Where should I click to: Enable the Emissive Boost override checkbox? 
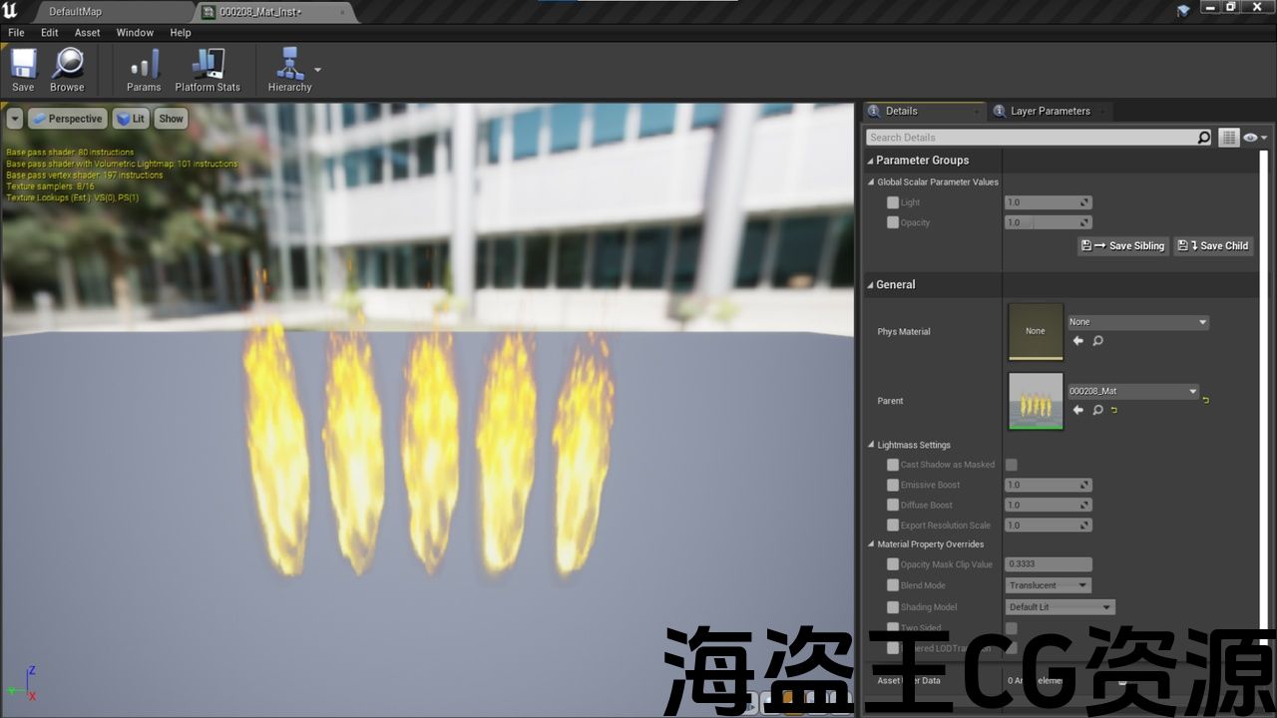(x=893, y=485)
